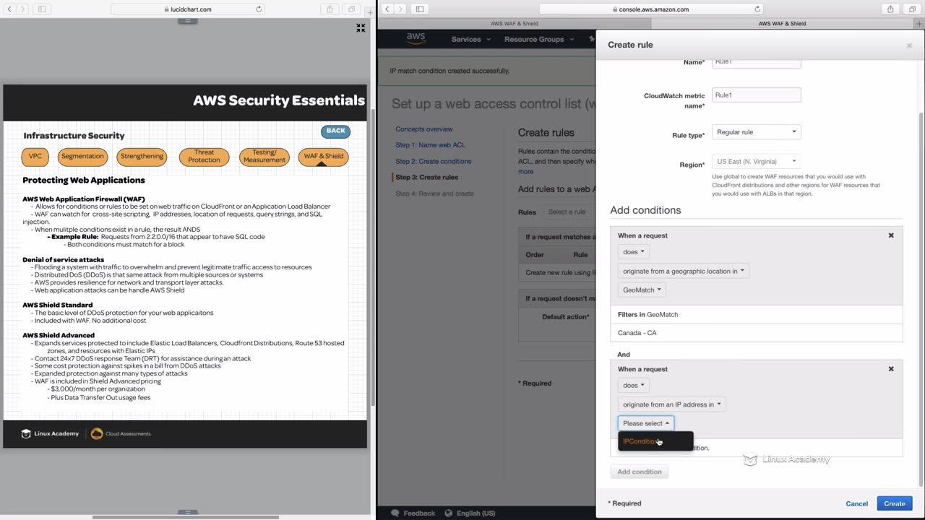Click the lucidchart.com address bar

(x=188, y=9)
